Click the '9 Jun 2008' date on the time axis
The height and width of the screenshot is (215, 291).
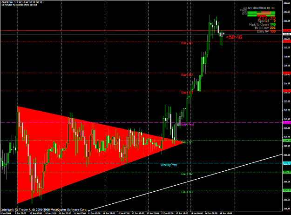(x=6, y=213)
